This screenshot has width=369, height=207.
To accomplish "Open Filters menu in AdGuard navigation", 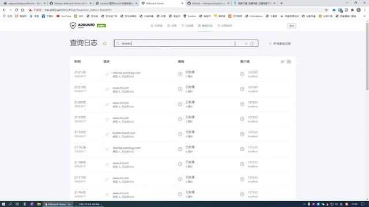I will 187,25.
